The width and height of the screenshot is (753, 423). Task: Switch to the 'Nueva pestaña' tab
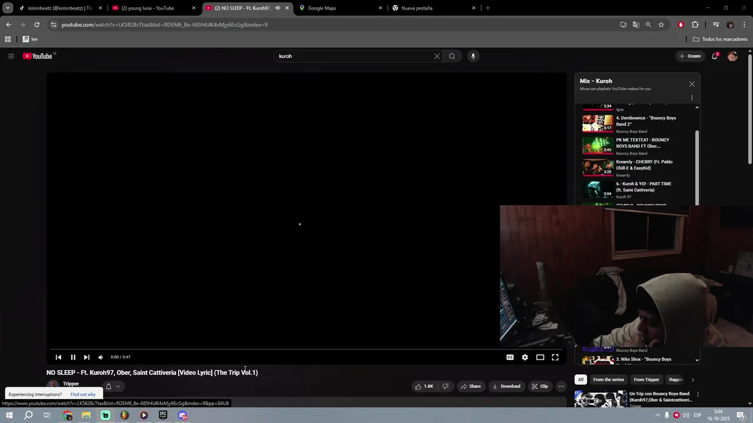(434, 8)
